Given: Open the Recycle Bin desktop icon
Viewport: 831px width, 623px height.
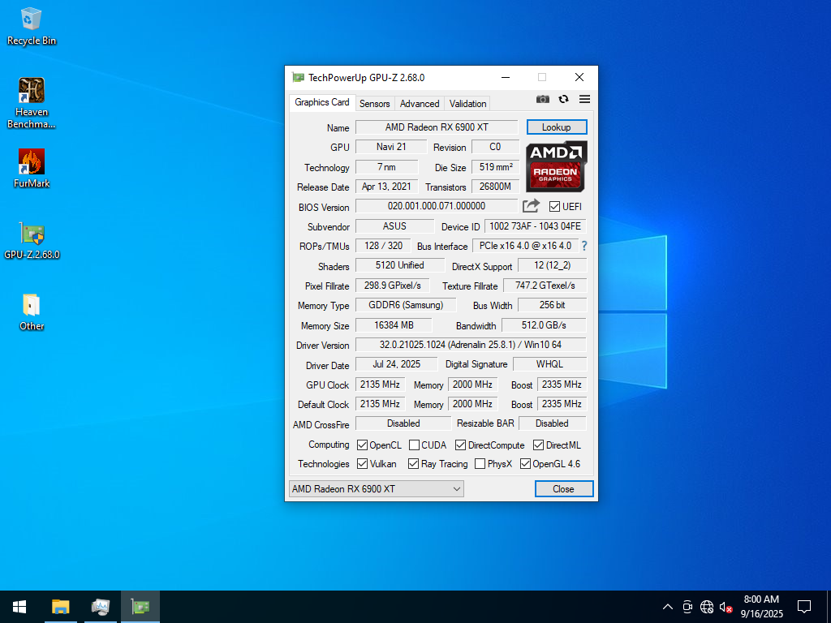Looking at the screenshot, I should 32,27.
